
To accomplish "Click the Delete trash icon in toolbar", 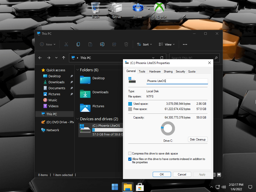I will (x=126, y=44).
